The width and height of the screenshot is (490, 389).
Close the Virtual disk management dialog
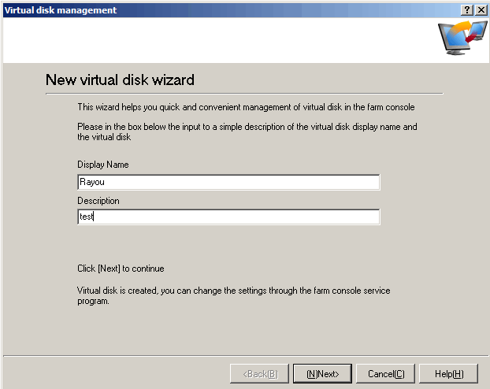481,9
